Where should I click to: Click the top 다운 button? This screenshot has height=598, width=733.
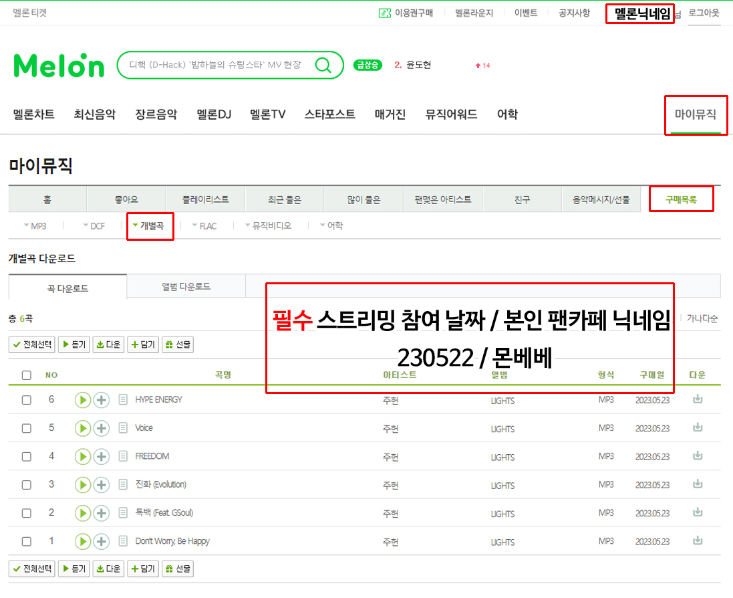click(x=108, y=345)
